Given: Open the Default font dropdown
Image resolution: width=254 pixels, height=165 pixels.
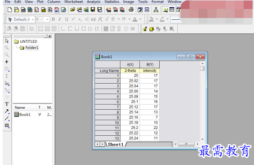Looking at the screenshot, I should tap(32, 19).
